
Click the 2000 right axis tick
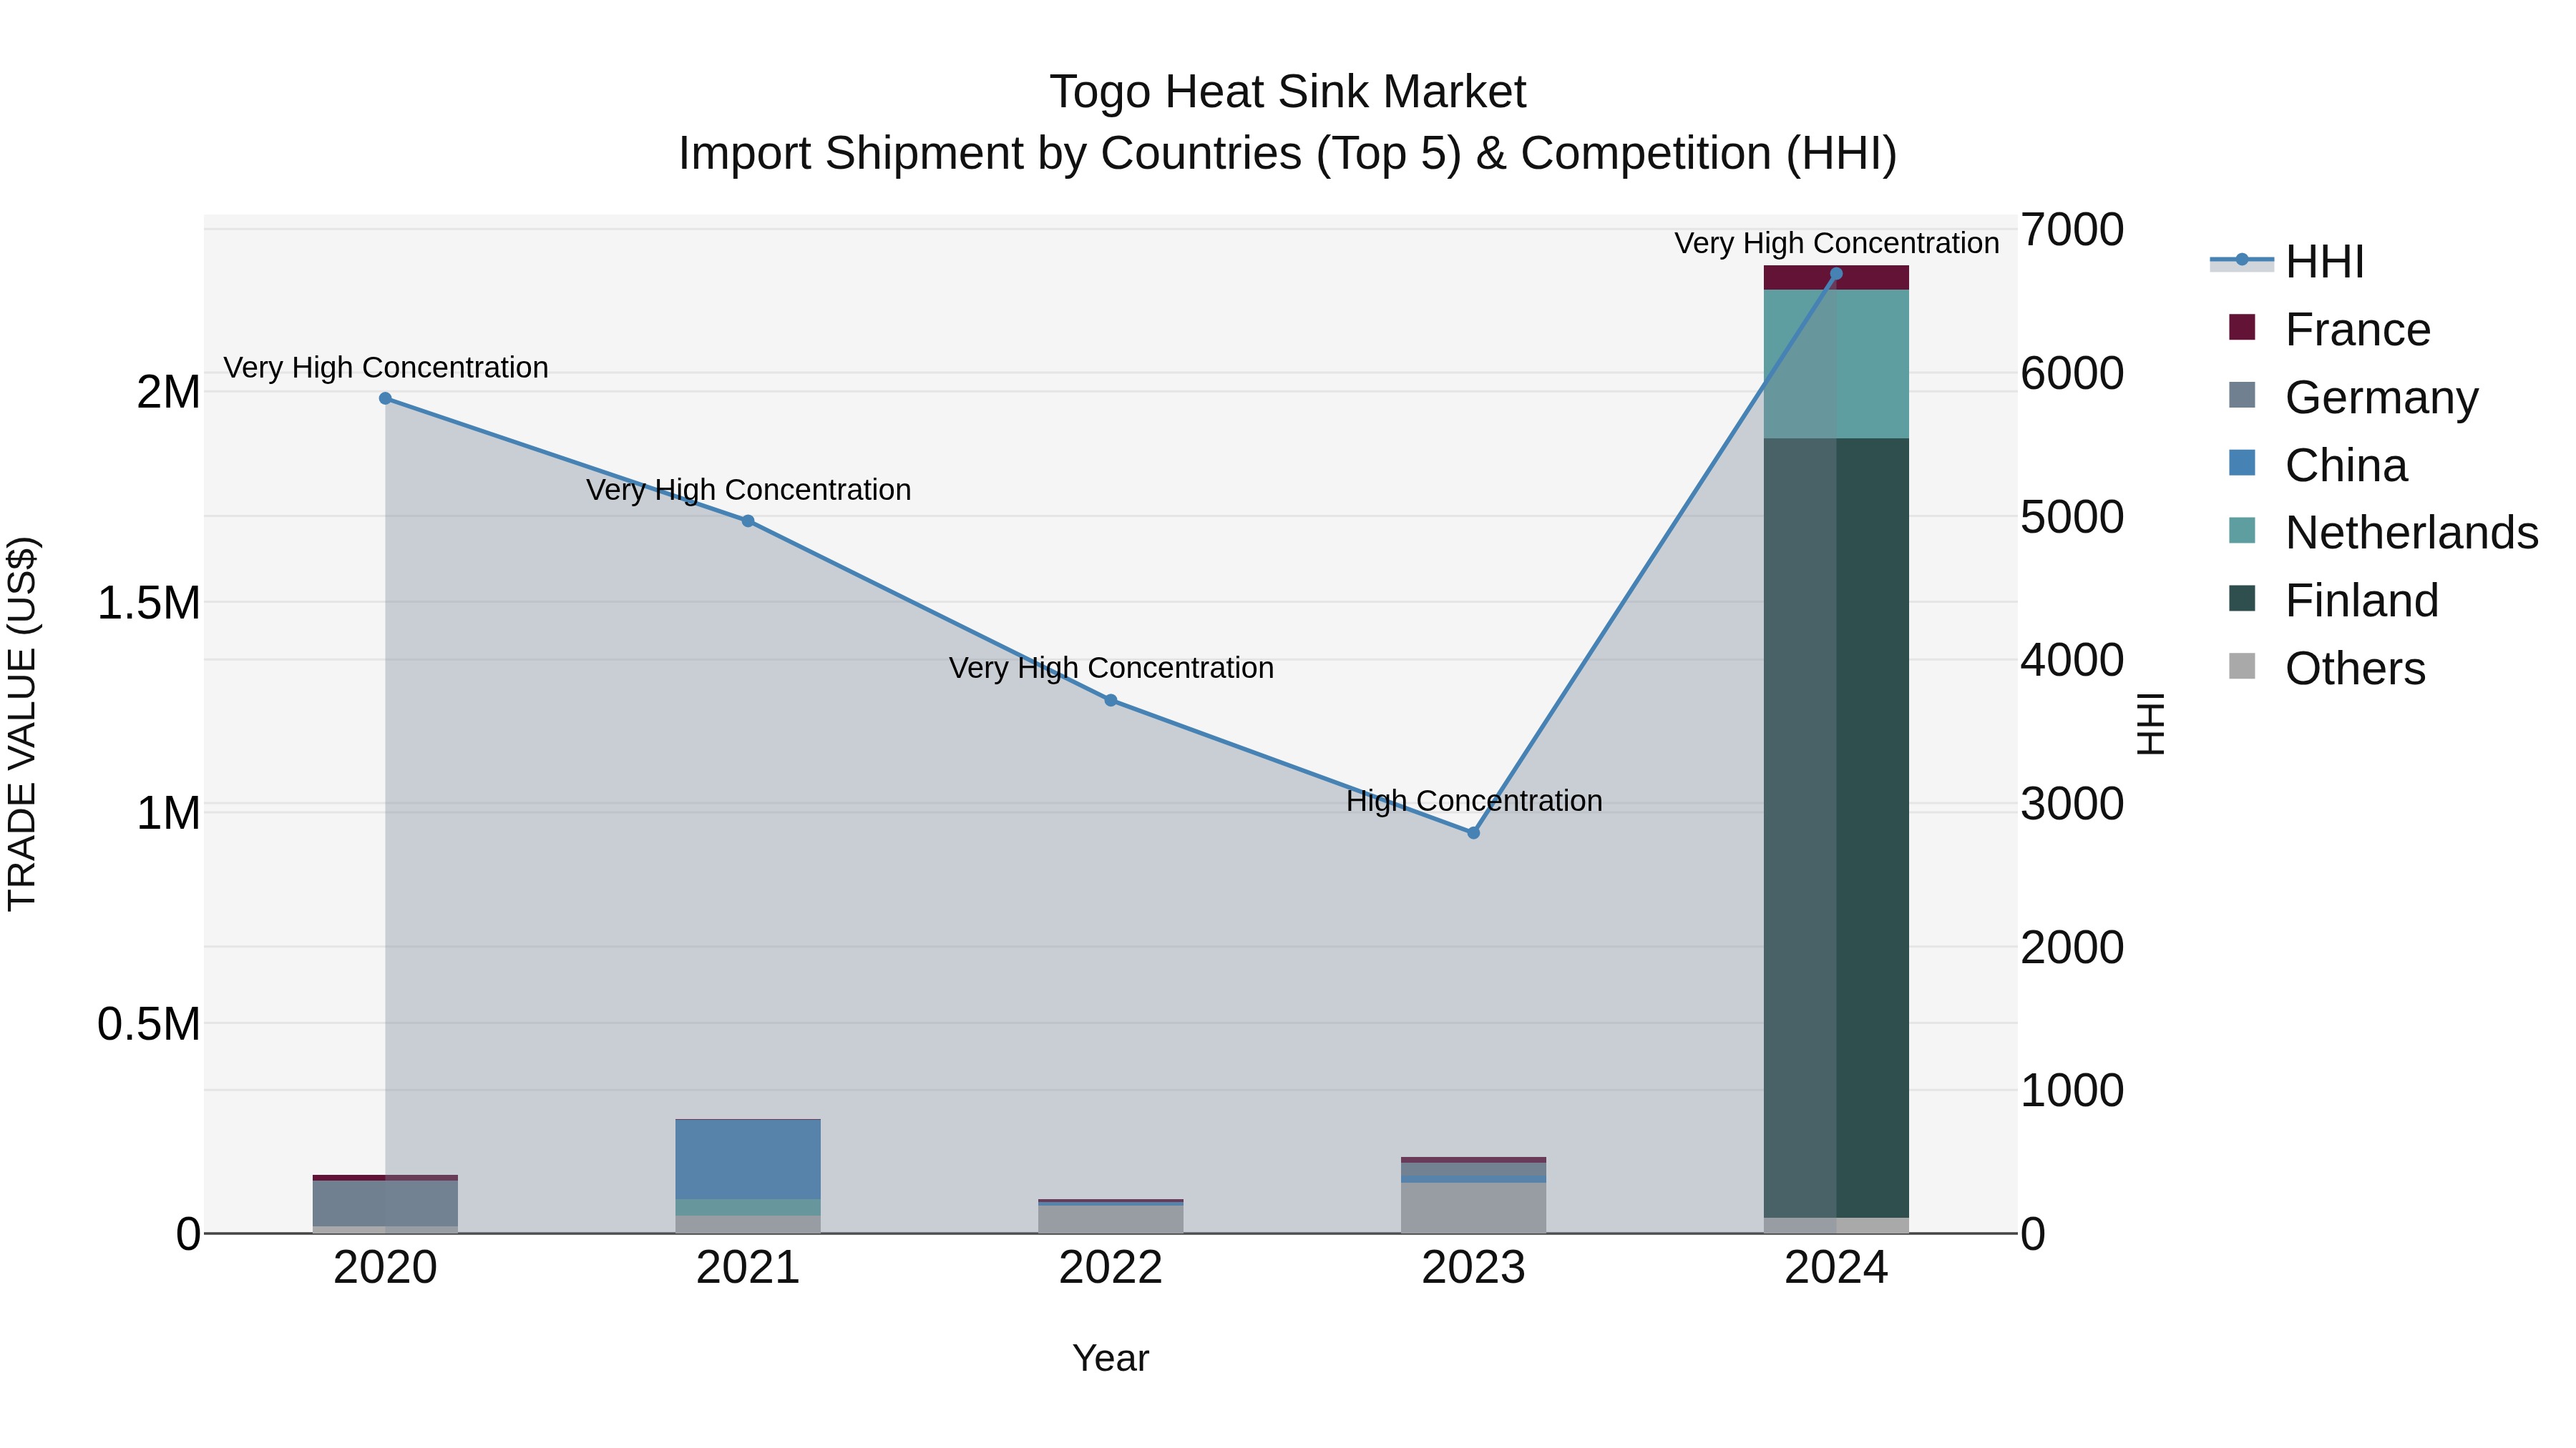[2072, 946]
